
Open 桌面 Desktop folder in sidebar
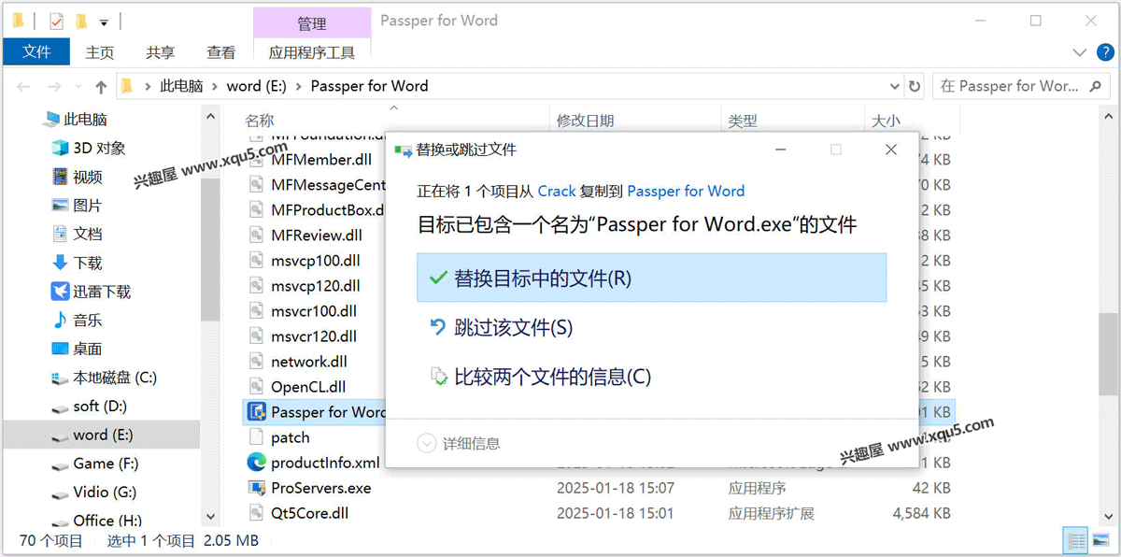click(88, 349)
